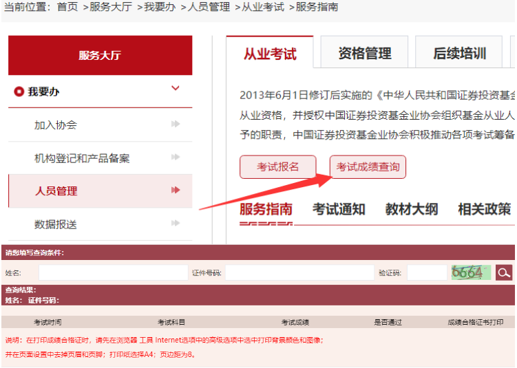
Task: Click arrow icon next to 机构登记和产品备案
Action: click(x=176, y=158)
